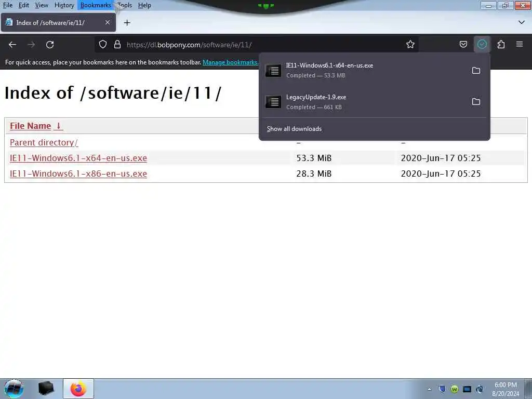Open the View menu
The image size is (532, 399).
[x=42, y=5]
